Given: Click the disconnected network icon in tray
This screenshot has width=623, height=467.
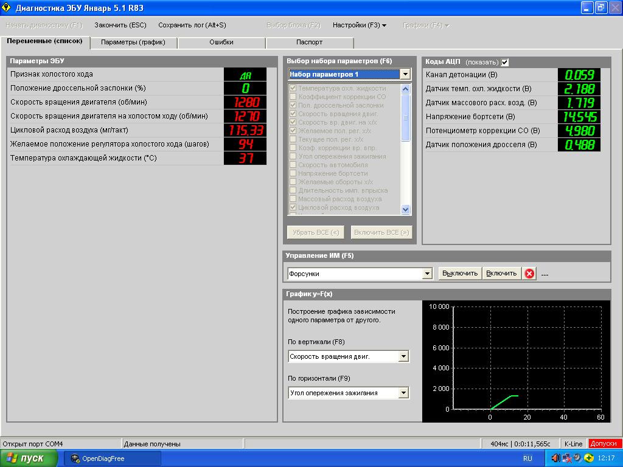Looking at the screenshot, I should 566,458.
